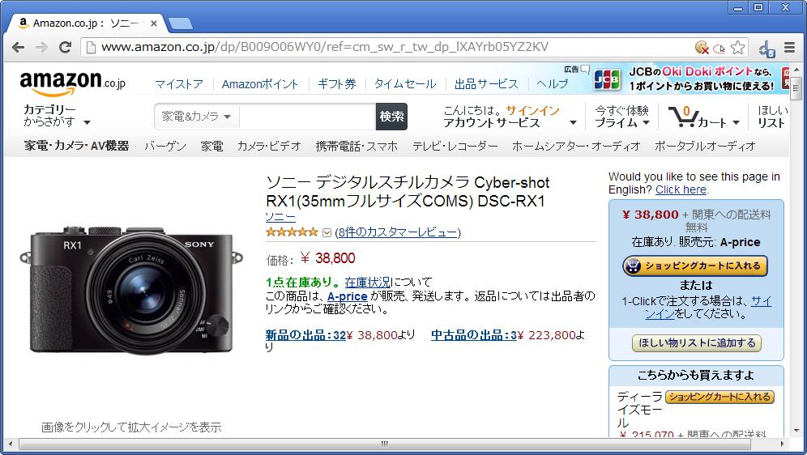Open 中古品の出品:3 offers link
The height and width of the screenshot is (455, 807).
tap(473, 335)
